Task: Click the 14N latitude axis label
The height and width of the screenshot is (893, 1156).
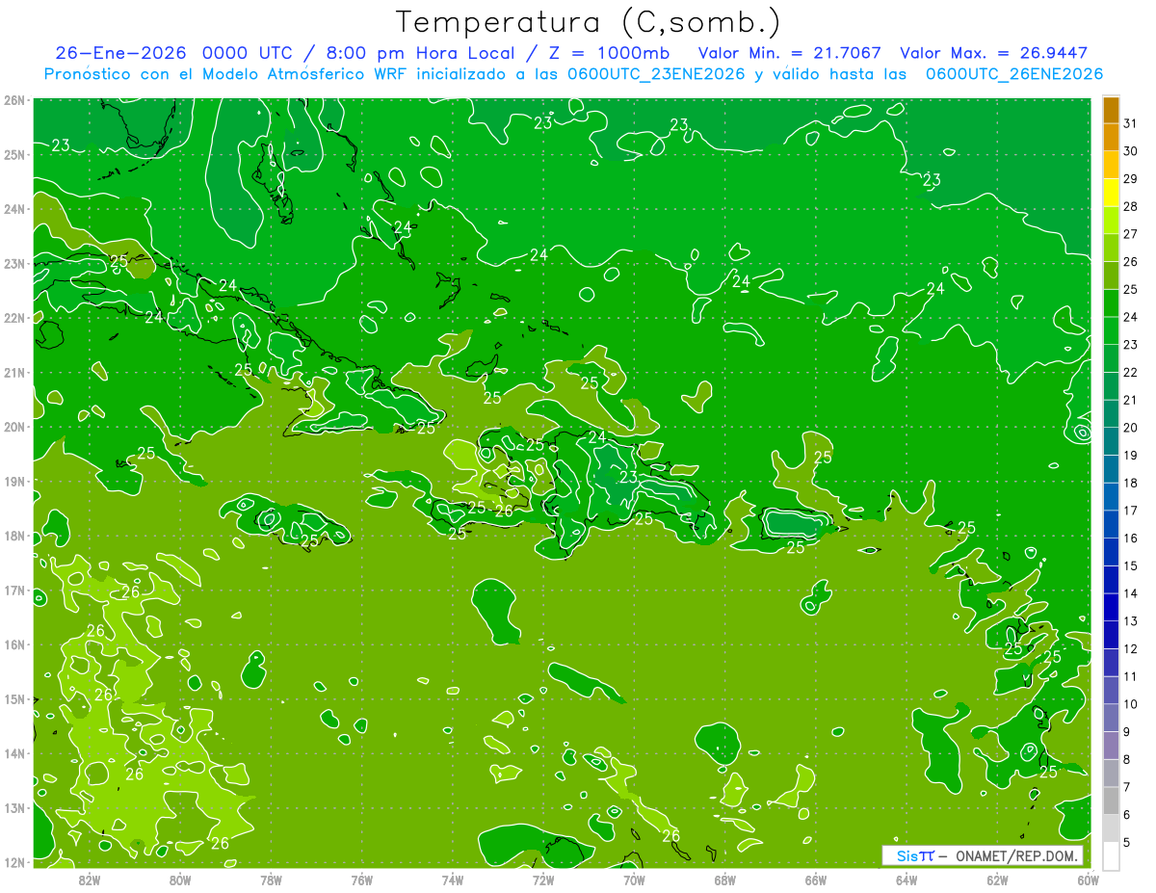Action: coord(13,753)
